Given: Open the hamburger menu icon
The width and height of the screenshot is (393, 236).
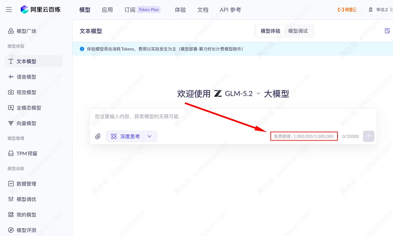Looking at the screenshot, I should tap(9, 10).
